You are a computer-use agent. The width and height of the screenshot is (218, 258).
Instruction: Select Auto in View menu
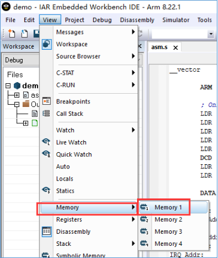coord(63,167)
